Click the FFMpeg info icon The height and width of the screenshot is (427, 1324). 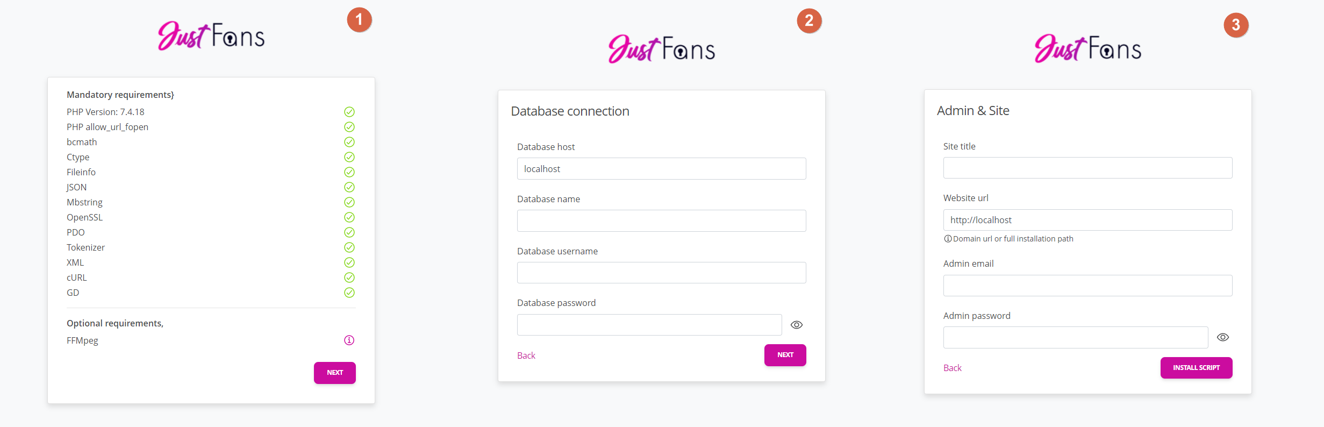(x=349, y=340)
